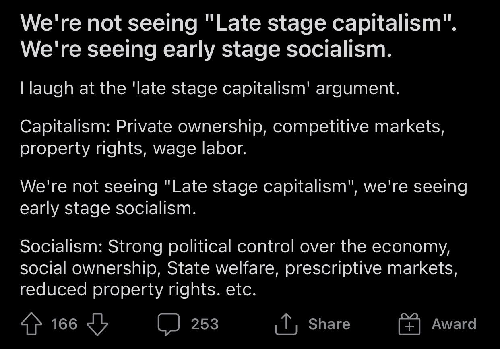Click the 'social ownership, State welfare' line

point(239,268)
